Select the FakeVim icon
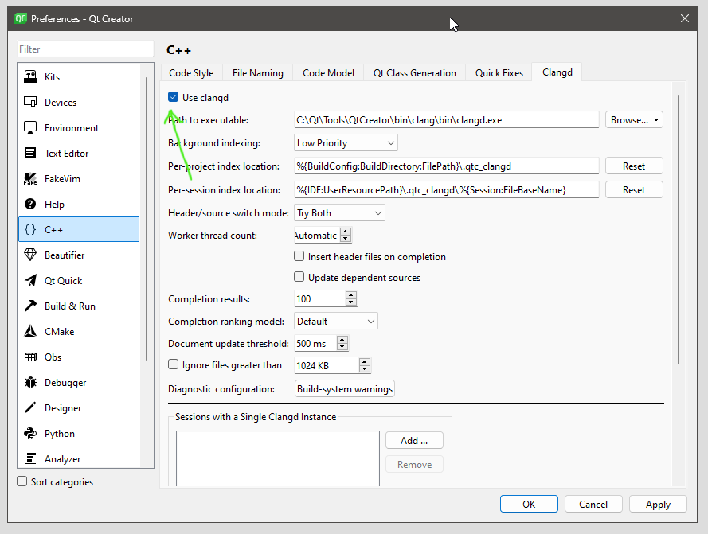The width and height of the screenshot is (708, 534). [30, 179]
